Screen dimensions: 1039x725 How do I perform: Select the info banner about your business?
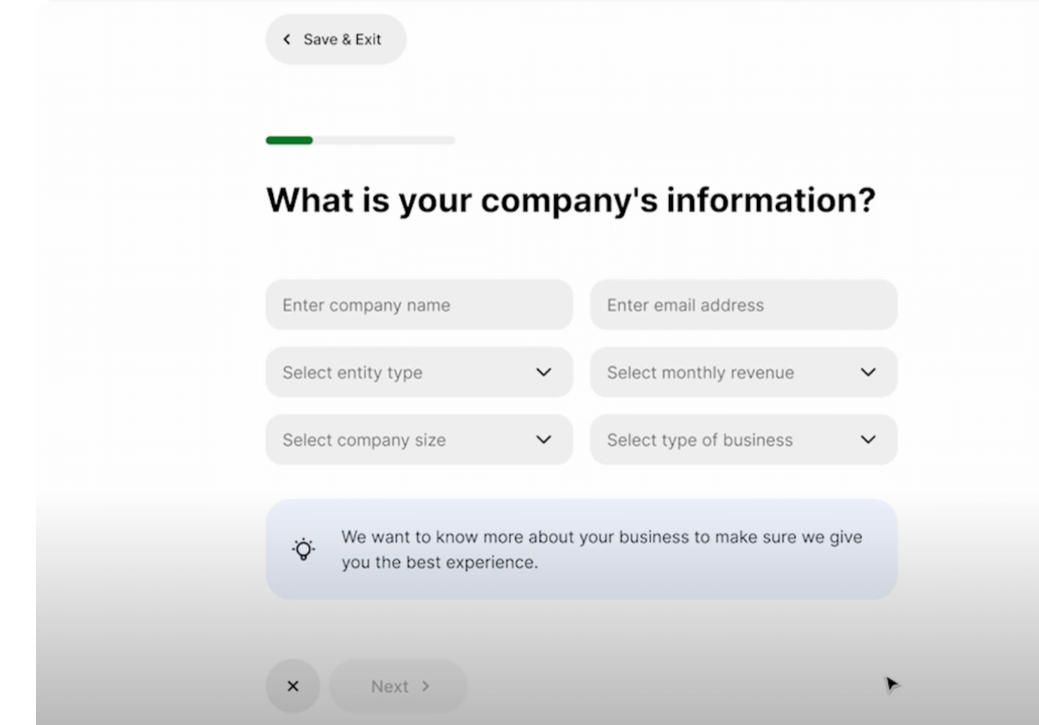pyautogui.click(x=581, y=549)
